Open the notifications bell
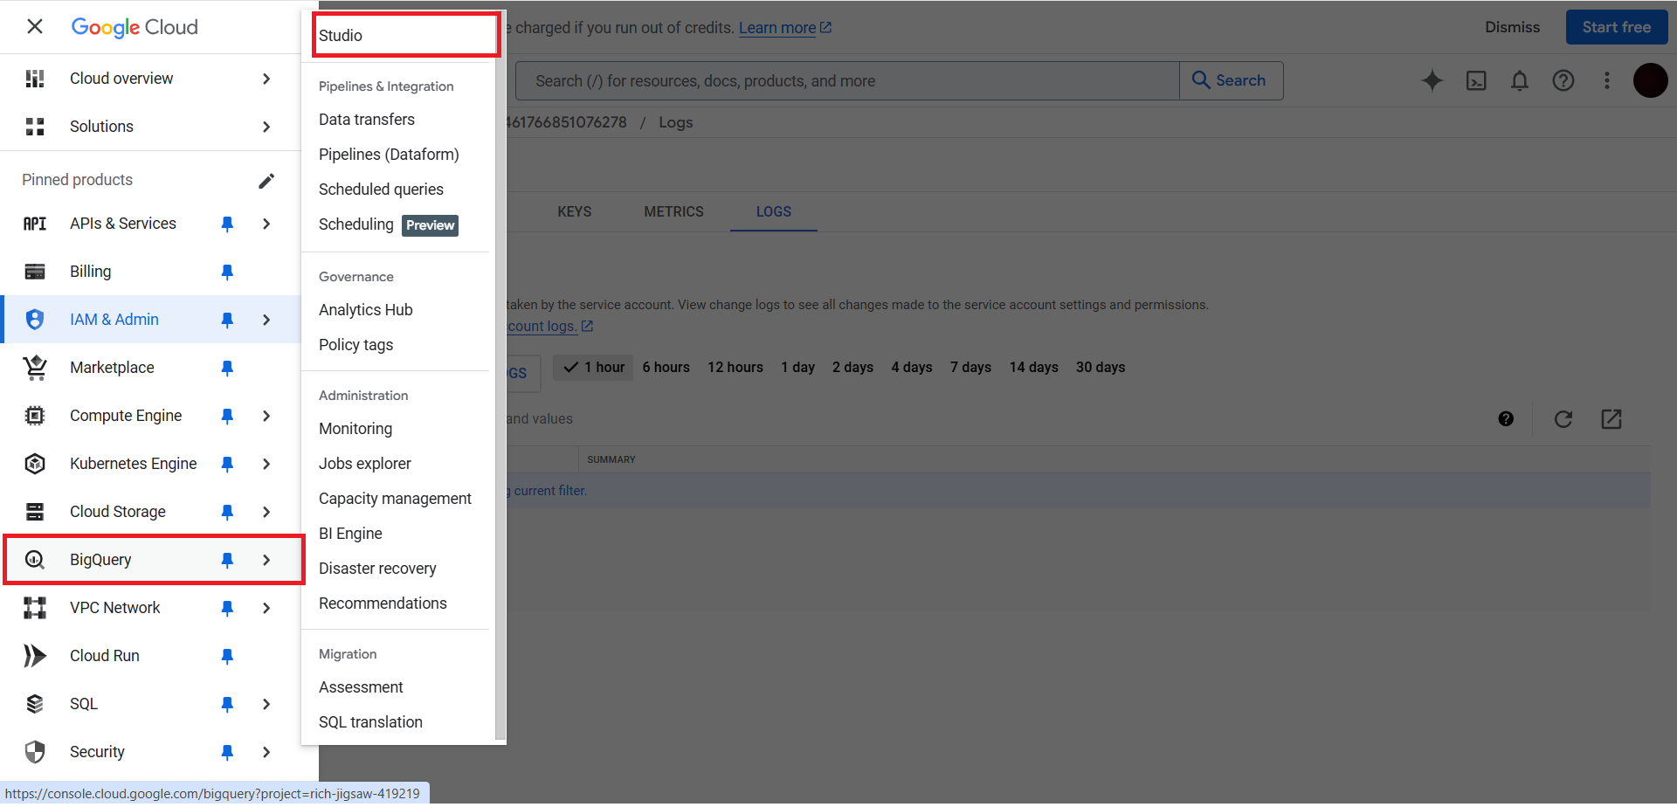The image size is (1677, 807). (x=1519, y=80)
